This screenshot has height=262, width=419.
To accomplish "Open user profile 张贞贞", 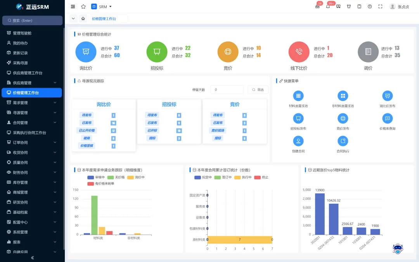I will click(400, 7).
